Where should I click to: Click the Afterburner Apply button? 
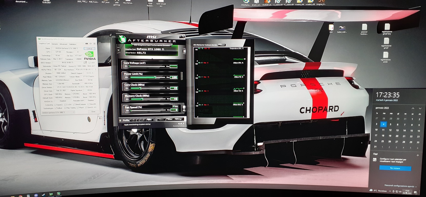pyautogui.click(x=161, y=120)
